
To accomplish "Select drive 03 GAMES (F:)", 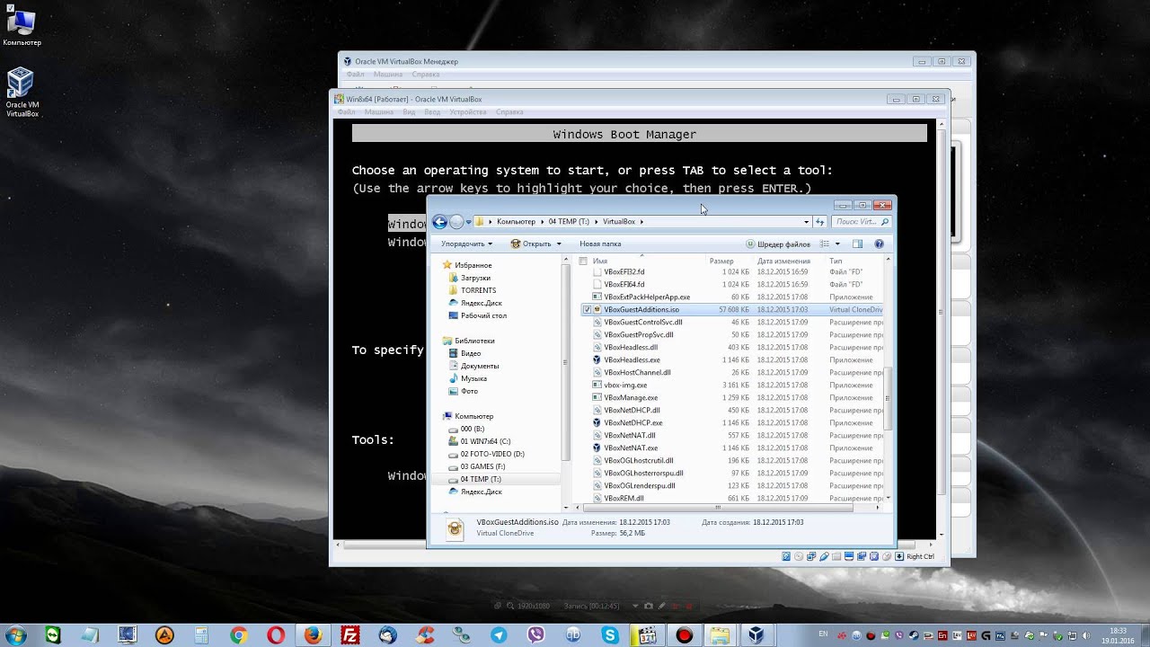I will (482, 466).
